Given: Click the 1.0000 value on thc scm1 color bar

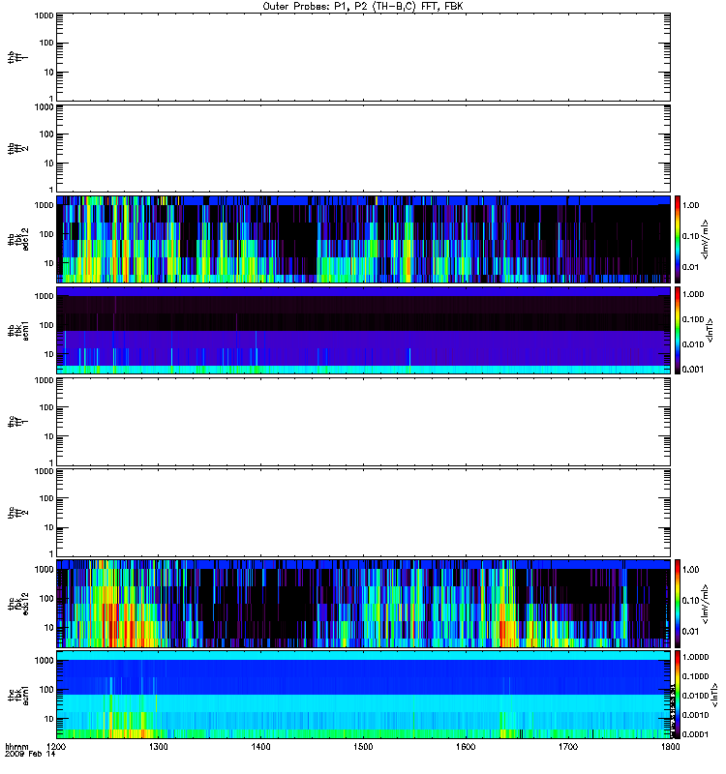Looking at the screenshot, I should click(695, 657).
